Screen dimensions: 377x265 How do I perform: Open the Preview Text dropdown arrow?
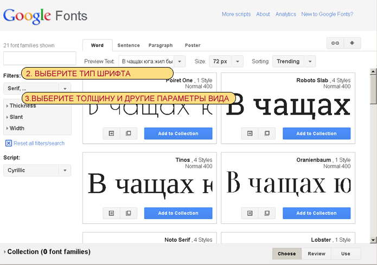pos(180,62)
